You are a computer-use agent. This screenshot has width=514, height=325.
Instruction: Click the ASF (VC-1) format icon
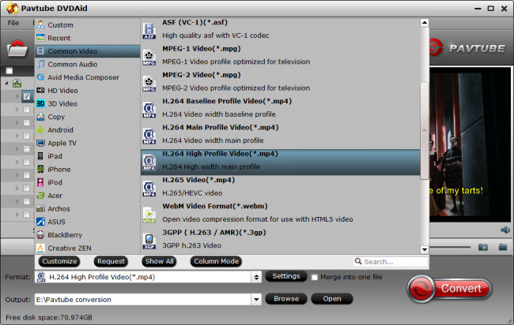[x=149, y=31]
